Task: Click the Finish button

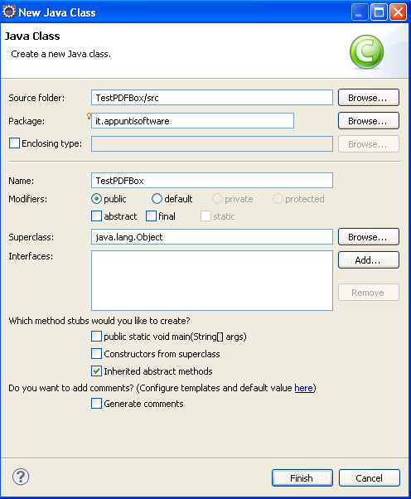Action: click(302, 478)
